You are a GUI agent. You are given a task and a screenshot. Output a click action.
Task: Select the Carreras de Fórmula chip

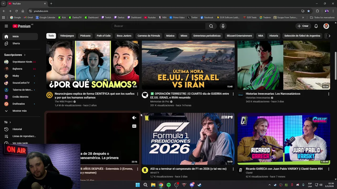point(149,36)
